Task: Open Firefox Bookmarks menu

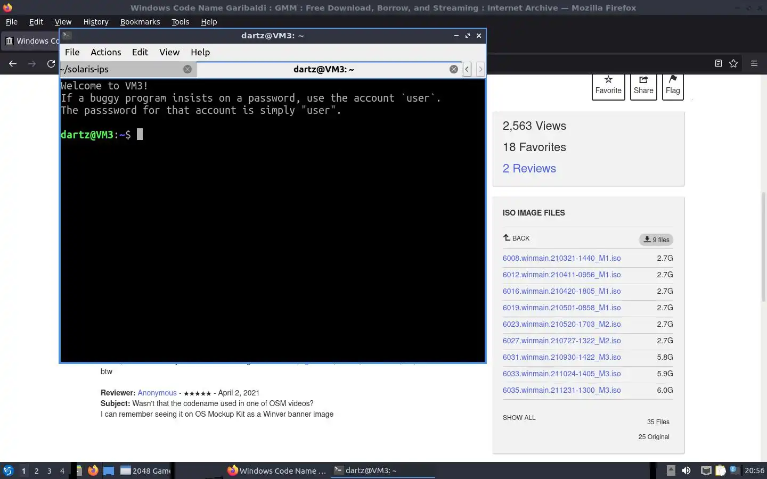Action: point(140,22)
